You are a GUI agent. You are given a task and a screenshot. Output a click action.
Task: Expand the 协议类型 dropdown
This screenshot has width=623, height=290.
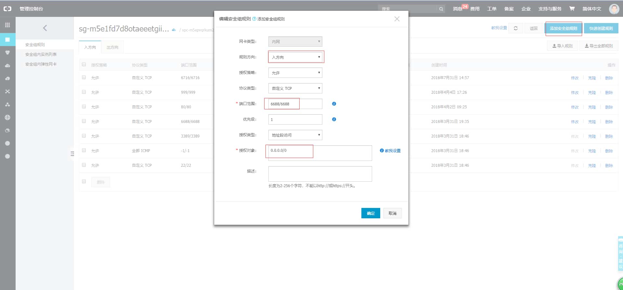(x=295, y=88)
